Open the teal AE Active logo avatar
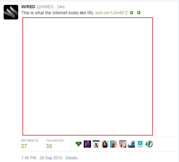 pos(140,144)
